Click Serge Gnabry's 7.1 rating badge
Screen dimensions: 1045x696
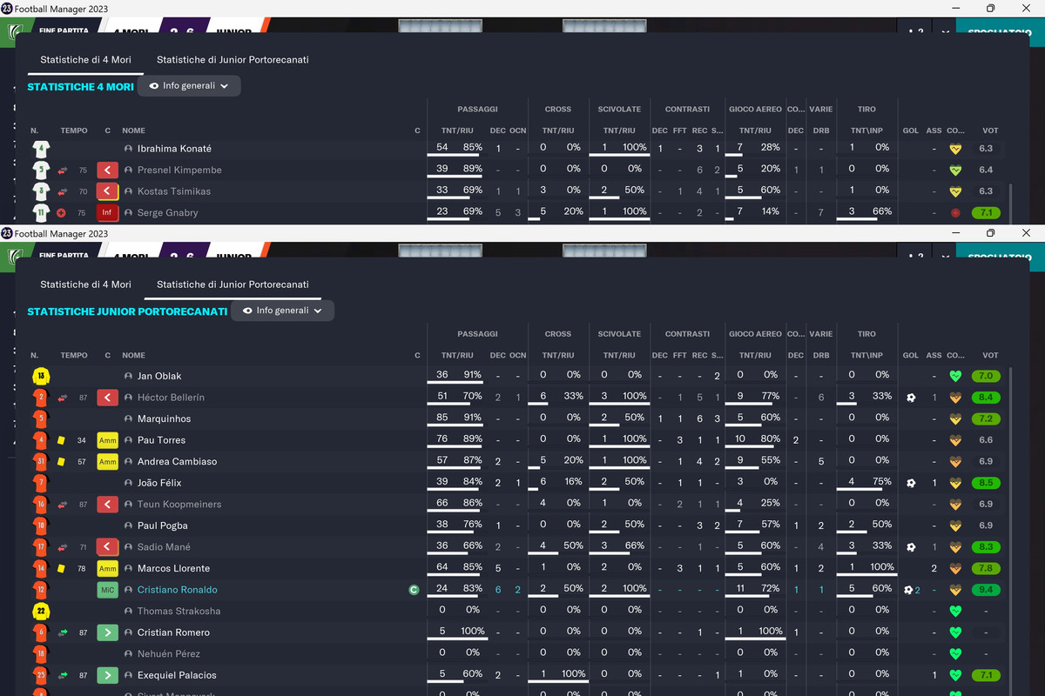click(988, 213)
